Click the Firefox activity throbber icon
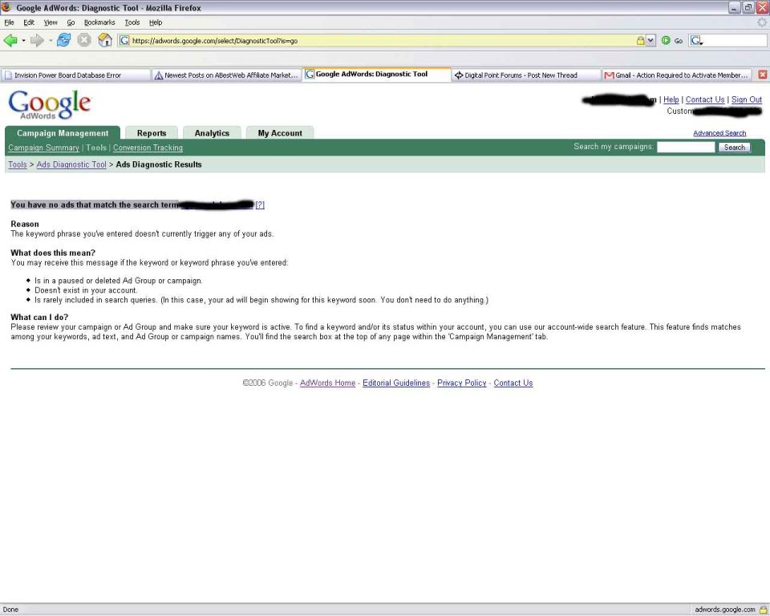Image resolution: width=770 pixels, height=616 pixels. tap(762, 22)
